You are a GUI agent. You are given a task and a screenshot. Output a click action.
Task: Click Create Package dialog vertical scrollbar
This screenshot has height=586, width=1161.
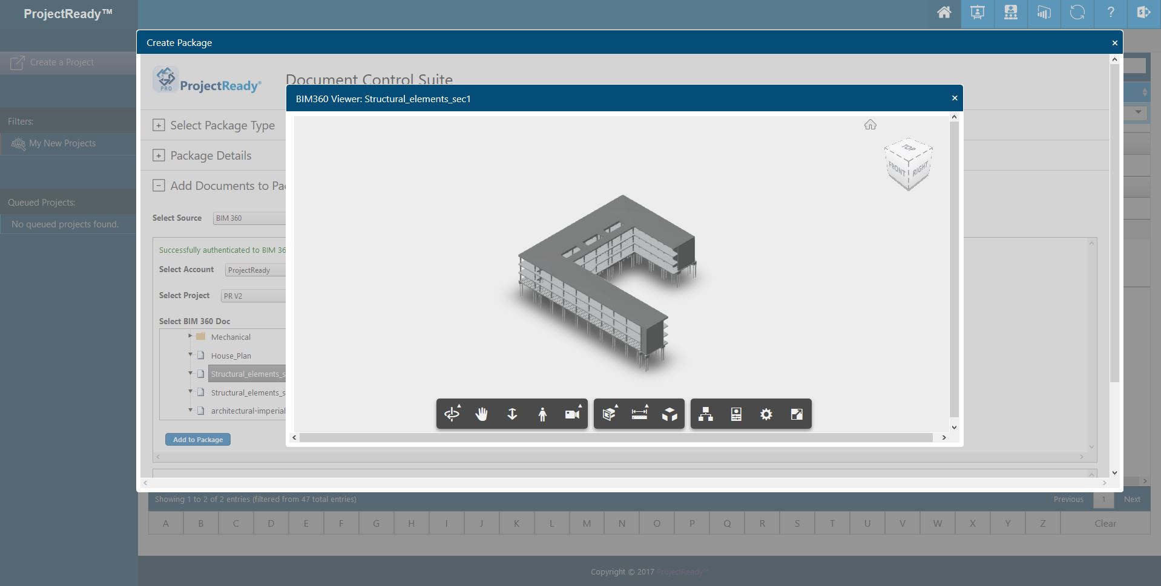tap(1114, 223)
